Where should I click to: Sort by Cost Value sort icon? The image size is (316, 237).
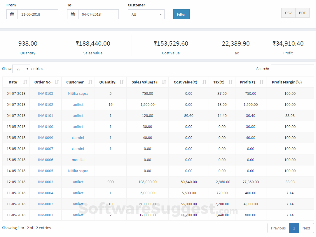[x=204, y=82]
